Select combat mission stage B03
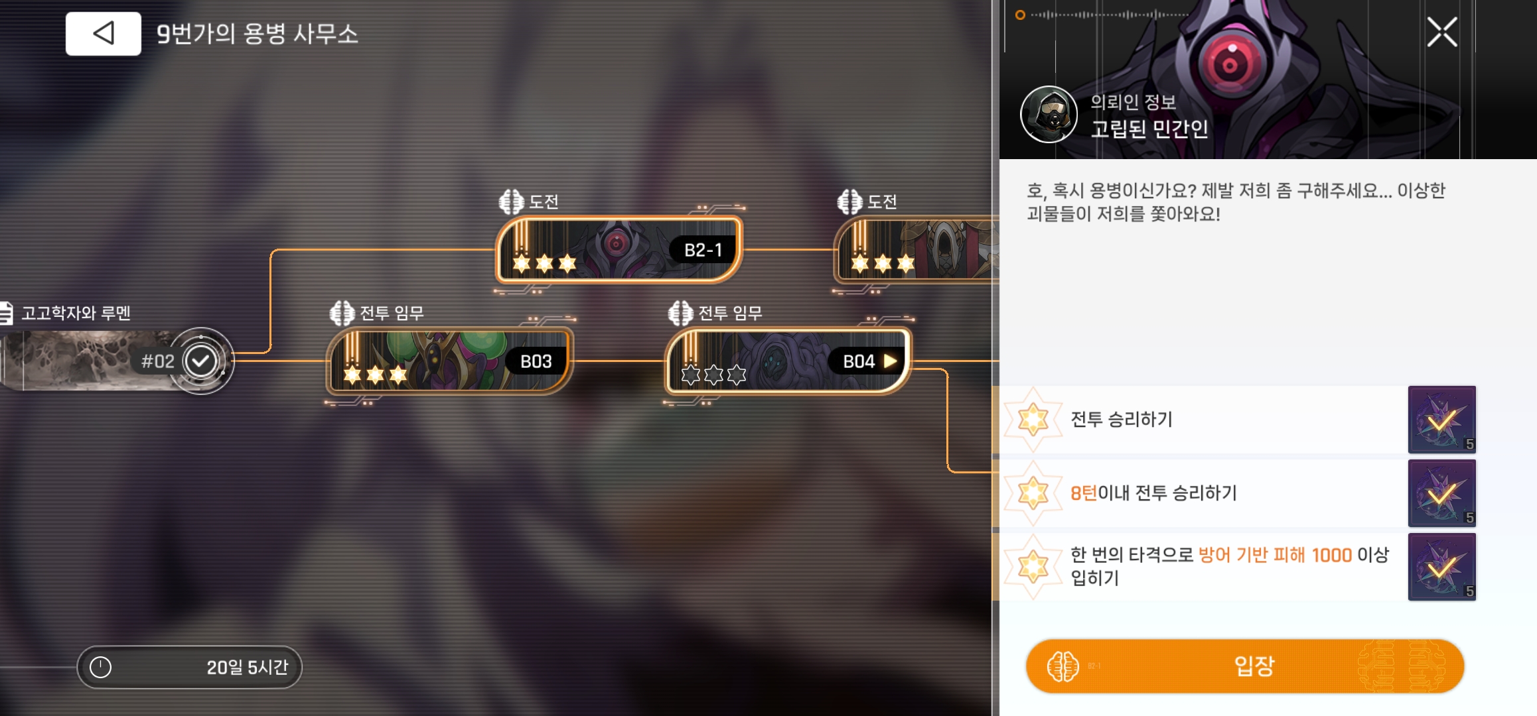1537x716 pixels. (x=449, y=361)
